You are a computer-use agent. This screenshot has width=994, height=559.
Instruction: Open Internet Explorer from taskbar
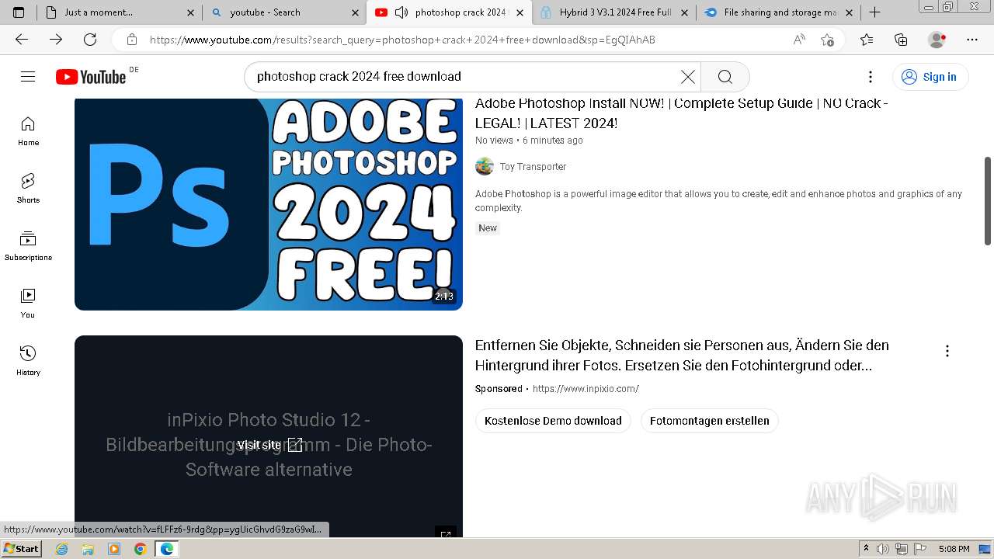click(62, 549)
